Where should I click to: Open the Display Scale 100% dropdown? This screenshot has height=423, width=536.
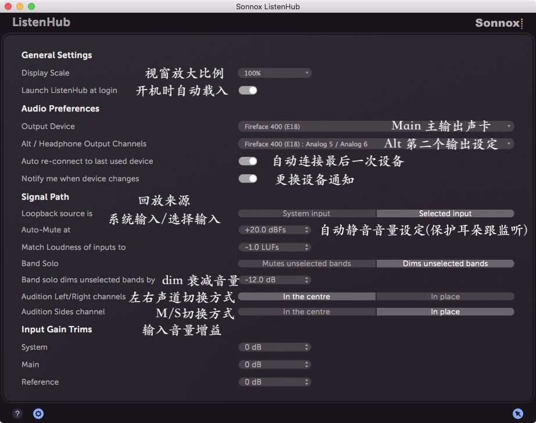[x=275, y=73]
